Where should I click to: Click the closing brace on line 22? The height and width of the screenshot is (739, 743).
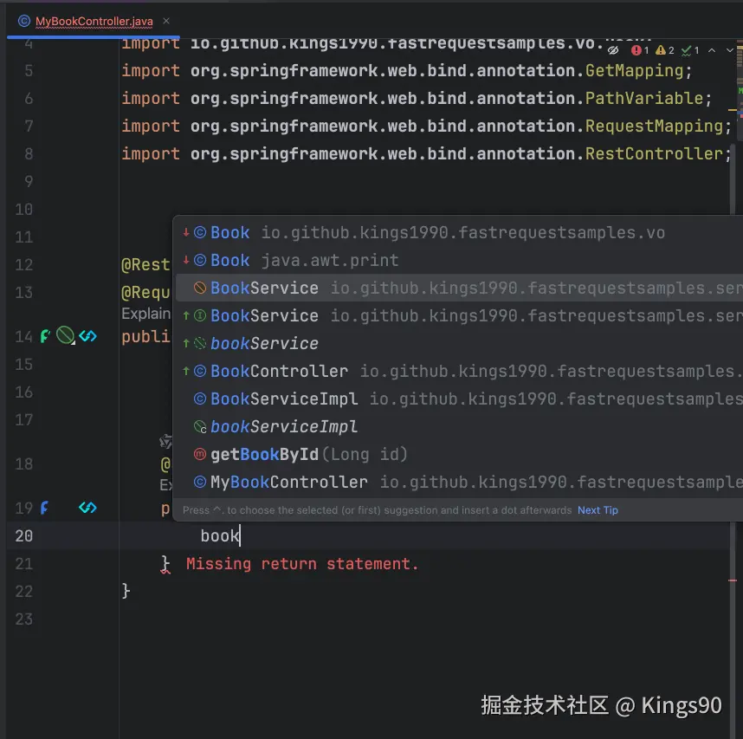point(126,591)
